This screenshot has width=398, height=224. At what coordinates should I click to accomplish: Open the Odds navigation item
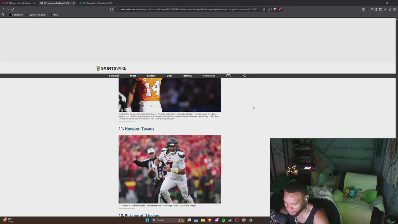169,76
